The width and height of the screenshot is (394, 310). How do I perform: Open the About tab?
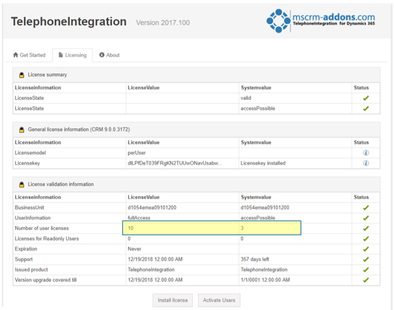(x=110, y=55)
